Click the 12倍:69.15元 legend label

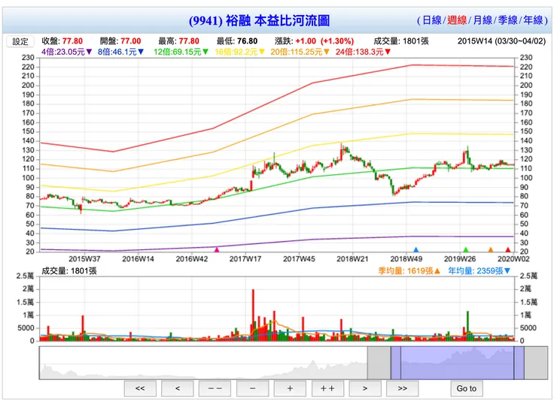point(178,52)
